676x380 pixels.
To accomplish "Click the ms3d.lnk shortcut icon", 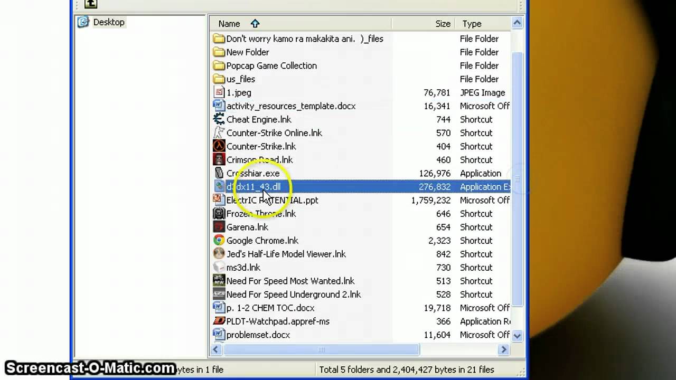I will point(219,268).
